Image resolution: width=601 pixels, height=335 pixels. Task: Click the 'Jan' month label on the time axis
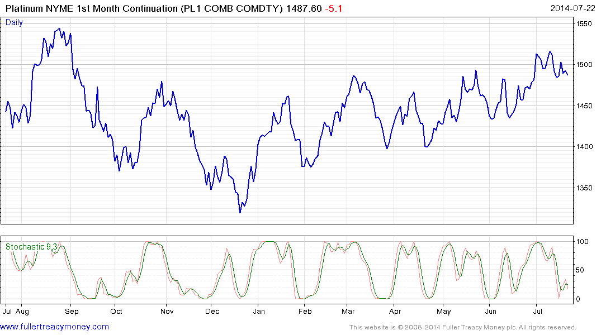point(259,312)
